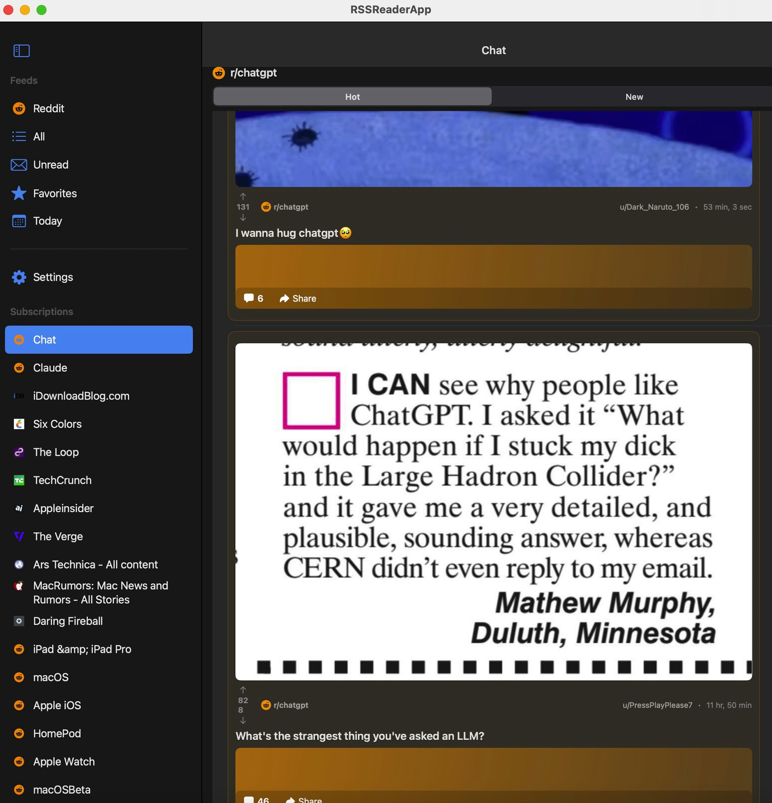This screenshot has height=803, width=772.
Task: Open Settings gear
Action: (99, 277)
